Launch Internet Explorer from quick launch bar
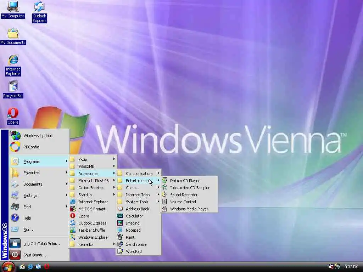Viewport: 363px width, 272px height. [30, 267]
